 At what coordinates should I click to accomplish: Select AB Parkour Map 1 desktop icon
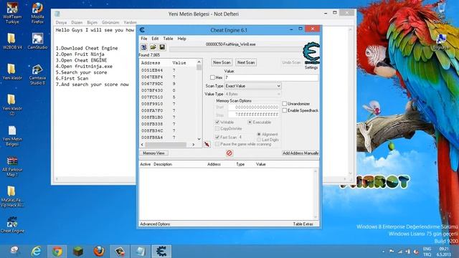point(12,167)
